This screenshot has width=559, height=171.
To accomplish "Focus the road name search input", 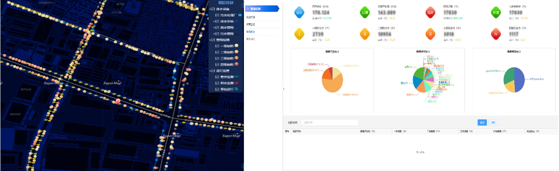I will [329, 122].
